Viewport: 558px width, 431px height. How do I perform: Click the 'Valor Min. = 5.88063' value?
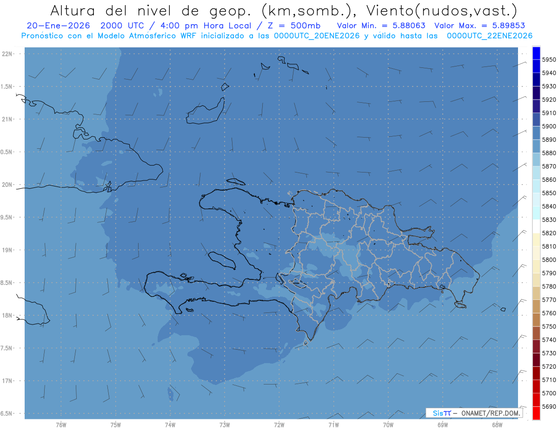click(x=381, y=26)
